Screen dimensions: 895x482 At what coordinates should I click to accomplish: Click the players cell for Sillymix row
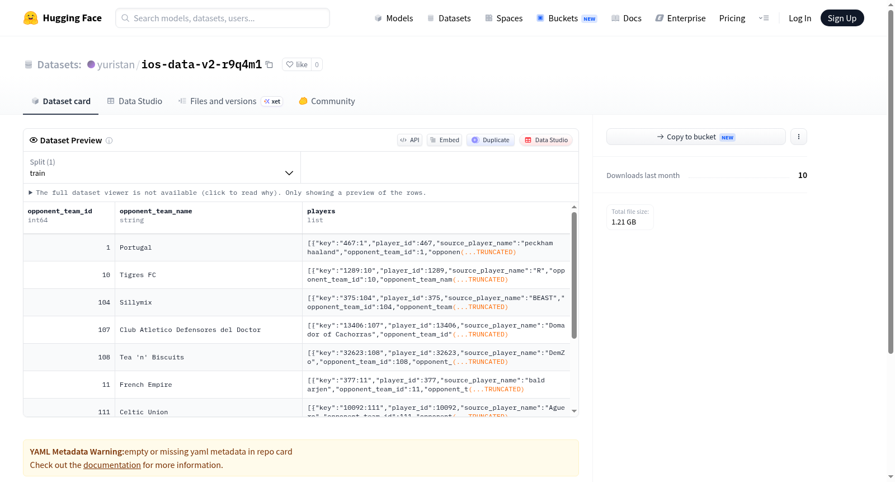[x=436, y=302]
